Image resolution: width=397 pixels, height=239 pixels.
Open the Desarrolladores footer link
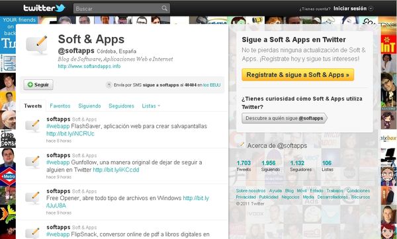pos(333,197)
